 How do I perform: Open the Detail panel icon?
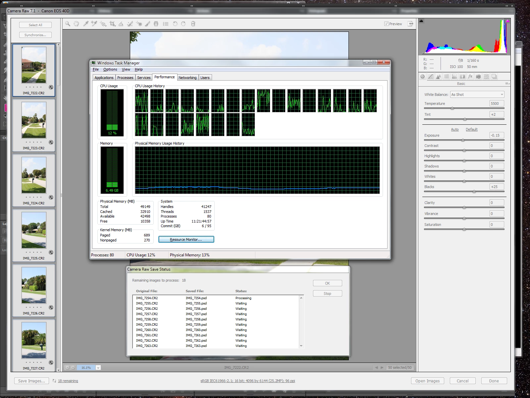[x=439, y=77]
